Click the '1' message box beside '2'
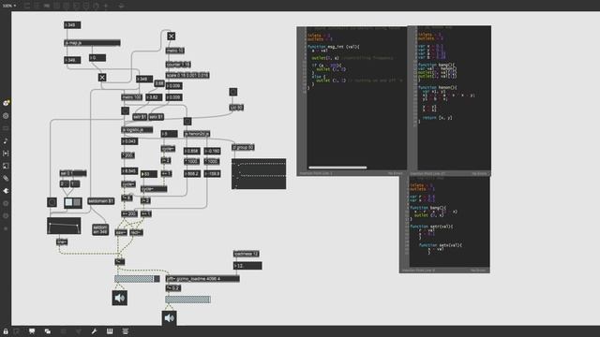Image resolution: width=600 pixels, height=337 pixels. [x=75, y=184]
